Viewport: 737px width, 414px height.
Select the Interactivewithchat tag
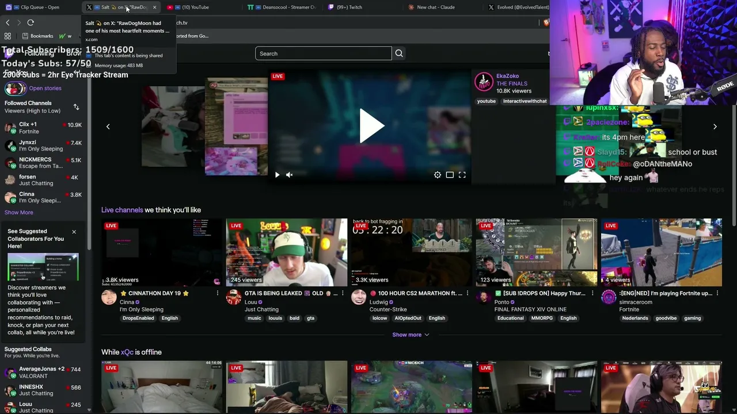[x=525, y=101]
